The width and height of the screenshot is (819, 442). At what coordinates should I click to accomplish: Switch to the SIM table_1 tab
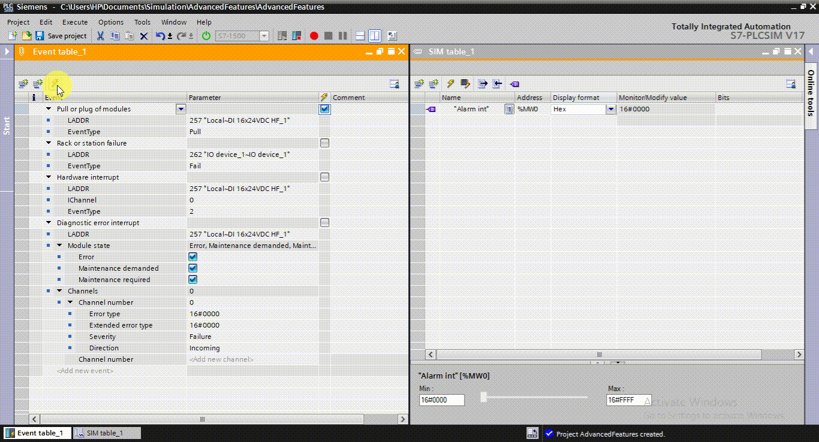point(106,432)
